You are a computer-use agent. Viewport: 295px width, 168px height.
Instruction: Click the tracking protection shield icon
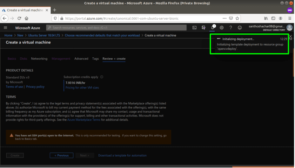coord(55,18)
